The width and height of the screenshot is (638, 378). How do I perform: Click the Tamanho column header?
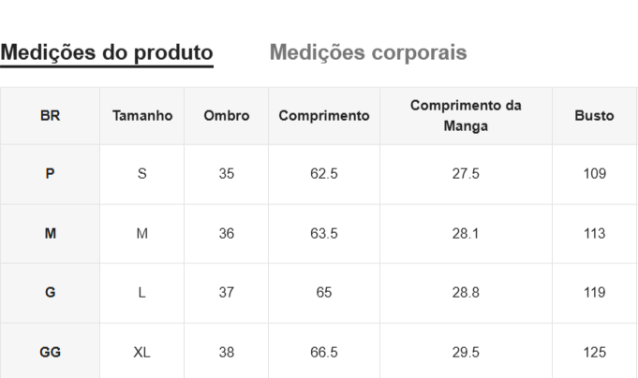142,116
